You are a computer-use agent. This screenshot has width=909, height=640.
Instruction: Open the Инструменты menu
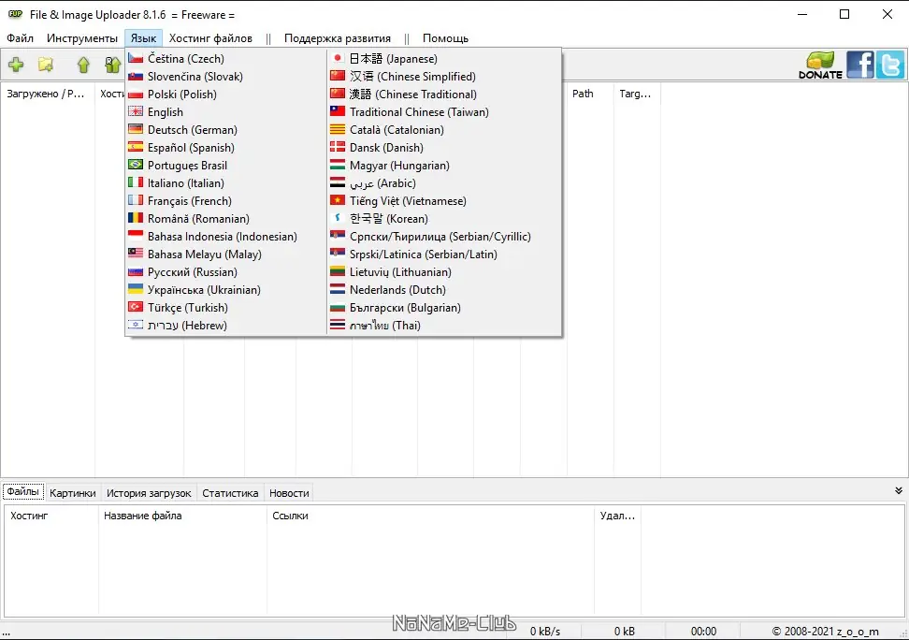pyautogui.click(x=81, y=38)
